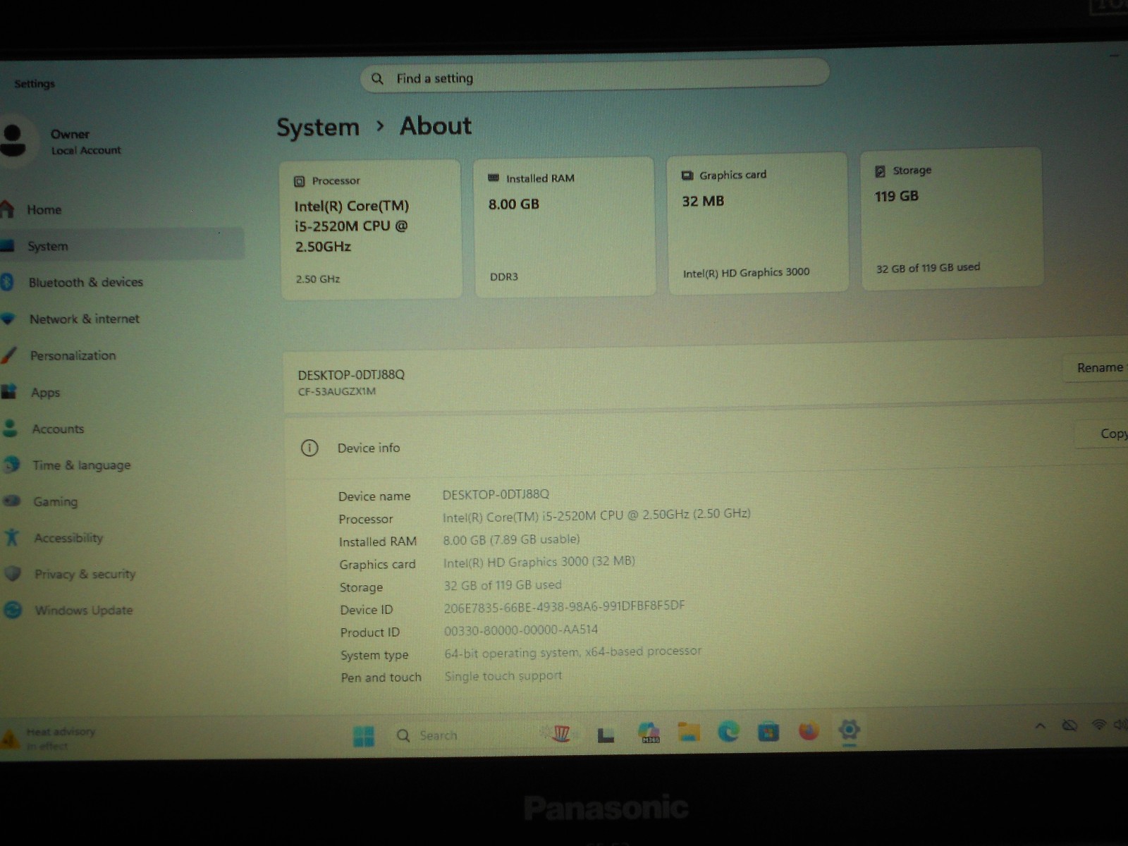Click the Windows Update refresh icon
1128x846 pixels.
[x=13, y=610]
